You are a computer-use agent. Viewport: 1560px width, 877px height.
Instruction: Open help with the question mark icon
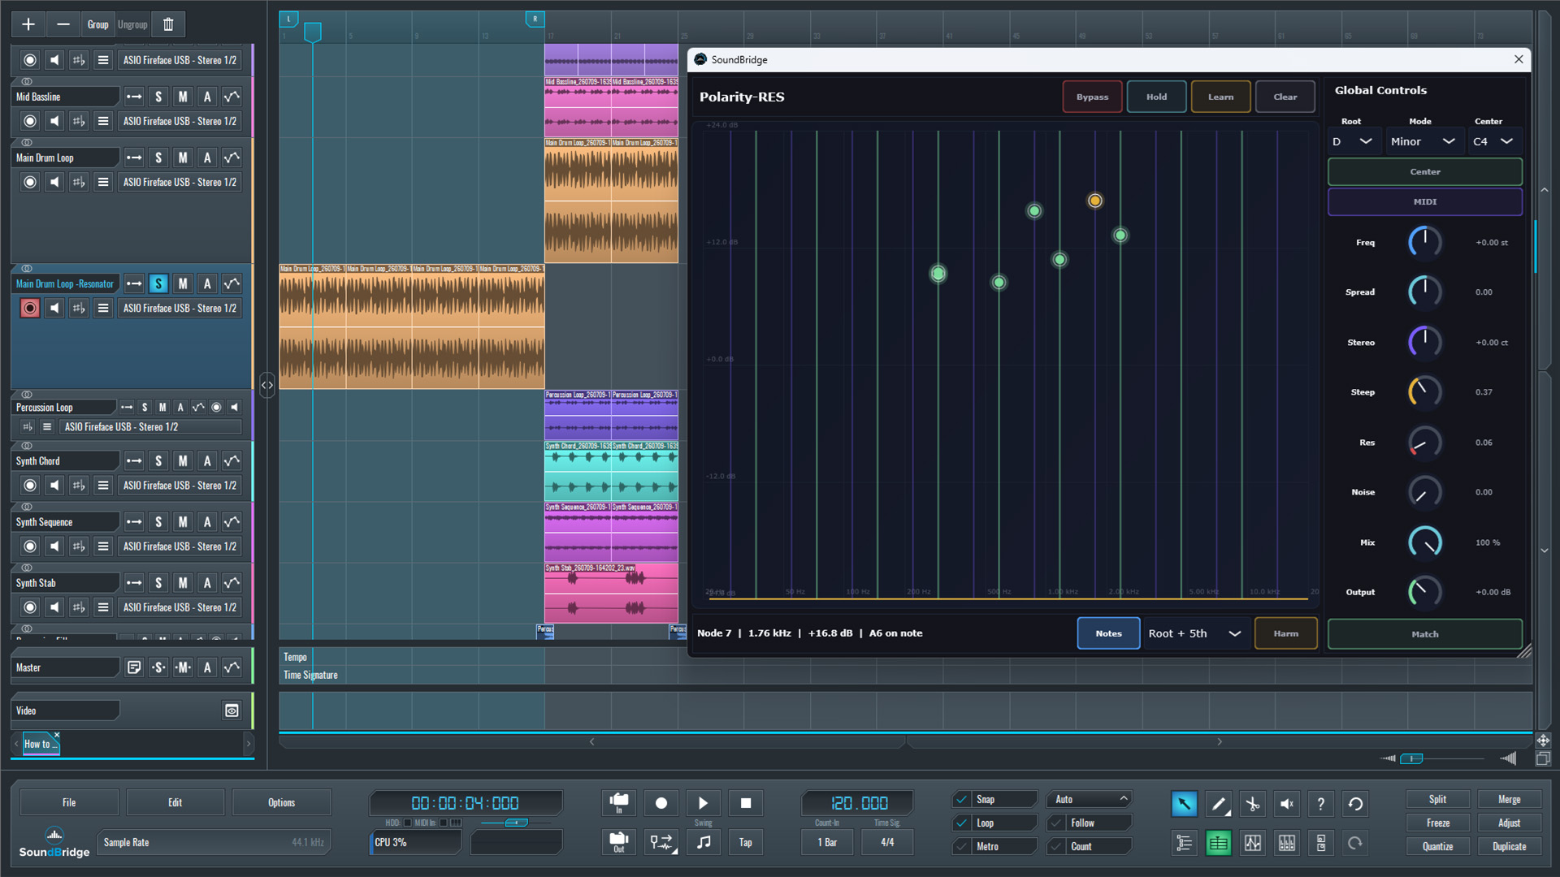pyautogui.click(x=1321, y=804)
